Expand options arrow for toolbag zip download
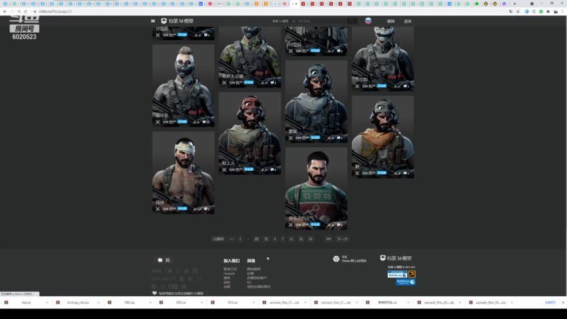The width and height of the screenshot is (567, 319). tap(98, 302)
